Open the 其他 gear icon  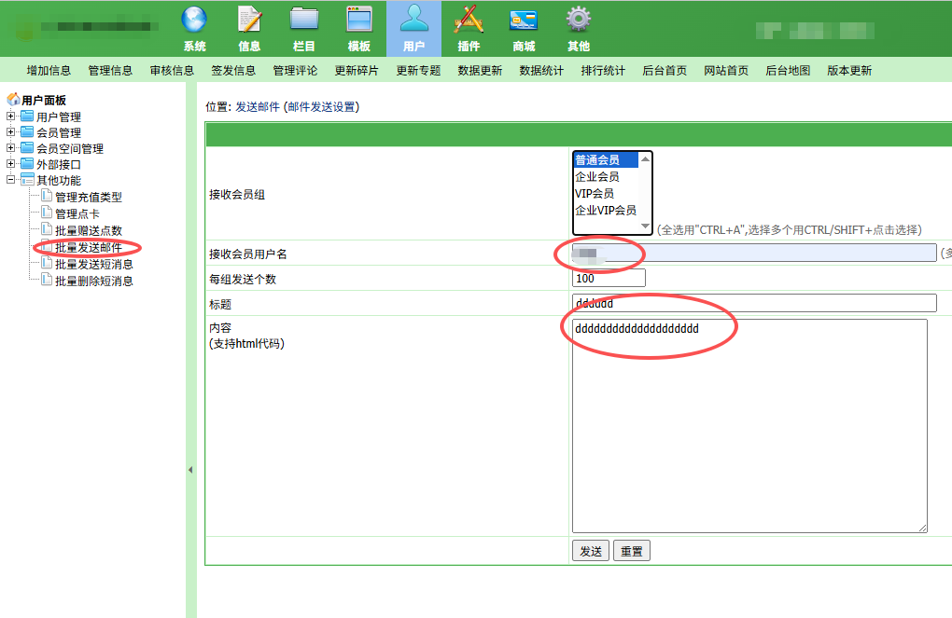(579, 20)
